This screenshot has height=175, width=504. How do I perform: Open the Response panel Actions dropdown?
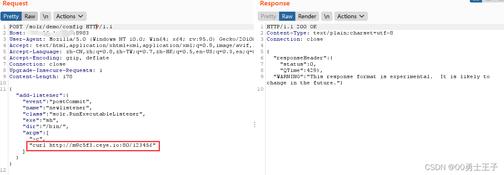[351, 16]
